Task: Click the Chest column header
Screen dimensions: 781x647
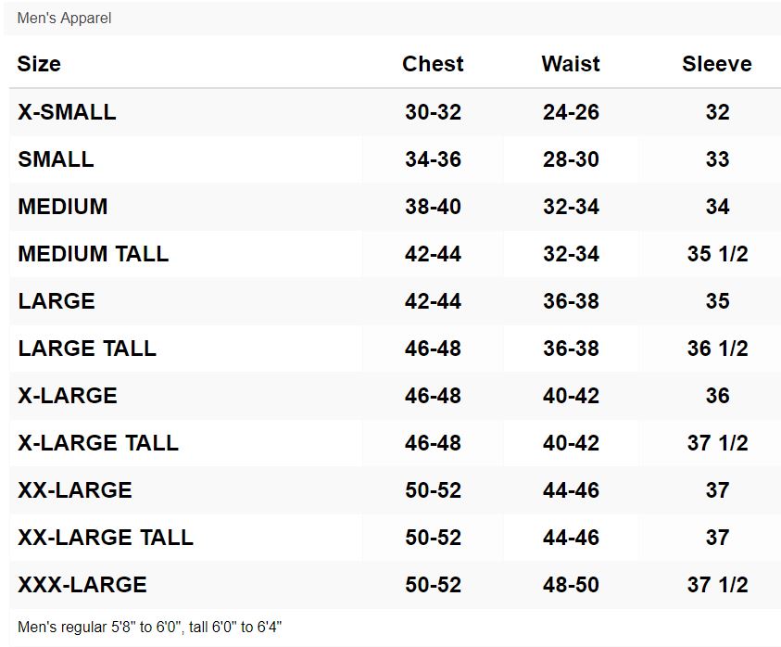Action: [x=433, y=64]
